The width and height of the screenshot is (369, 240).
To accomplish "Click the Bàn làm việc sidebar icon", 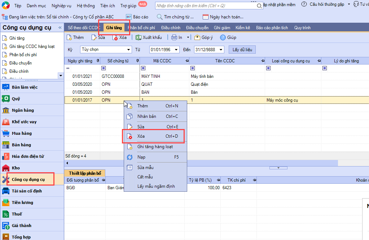I will [x=6, y=87].
